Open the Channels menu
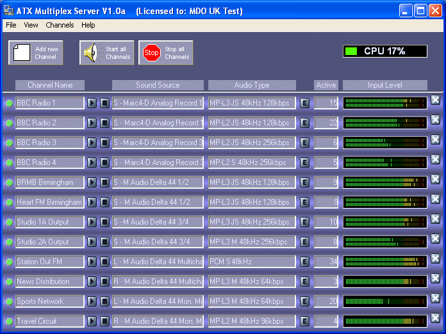 (60, 25)
